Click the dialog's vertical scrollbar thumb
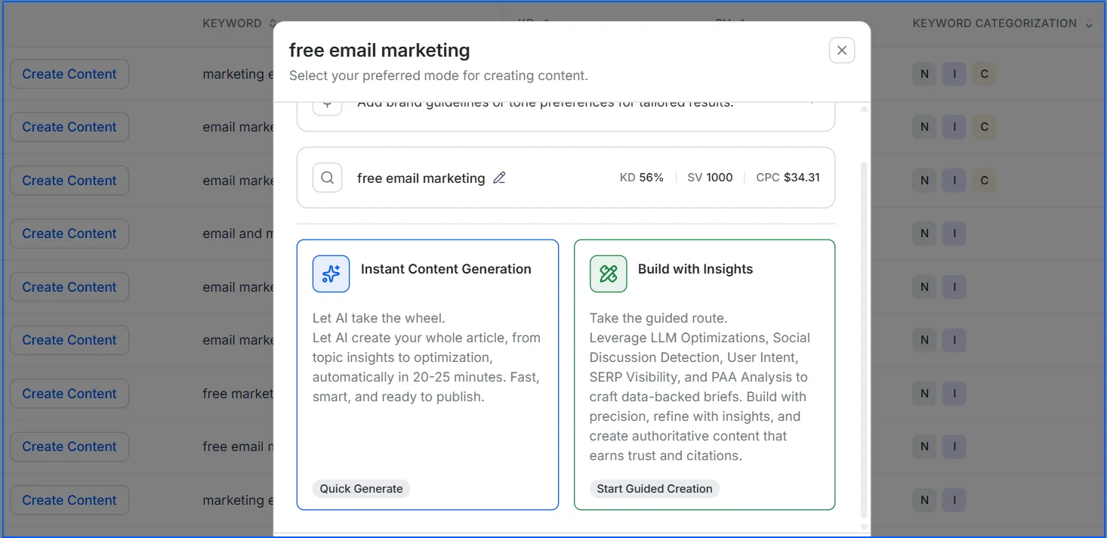The height and width of the screenshot is (538, 1107). point(865,339)
